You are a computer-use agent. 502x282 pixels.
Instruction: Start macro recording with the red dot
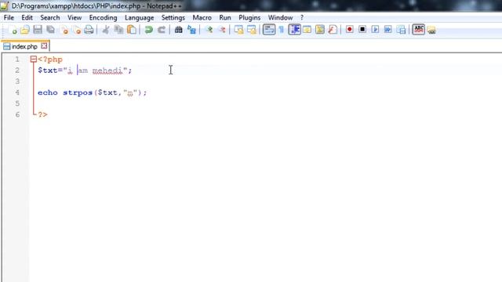click(350, 30)
